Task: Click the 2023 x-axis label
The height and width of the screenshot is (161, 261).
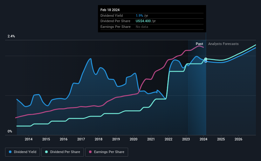Action: point(186,139)
